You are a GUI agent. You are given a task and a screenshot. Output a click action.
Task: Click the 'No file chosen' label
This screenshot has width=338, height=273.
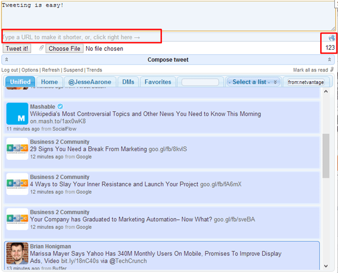point(105,49)
